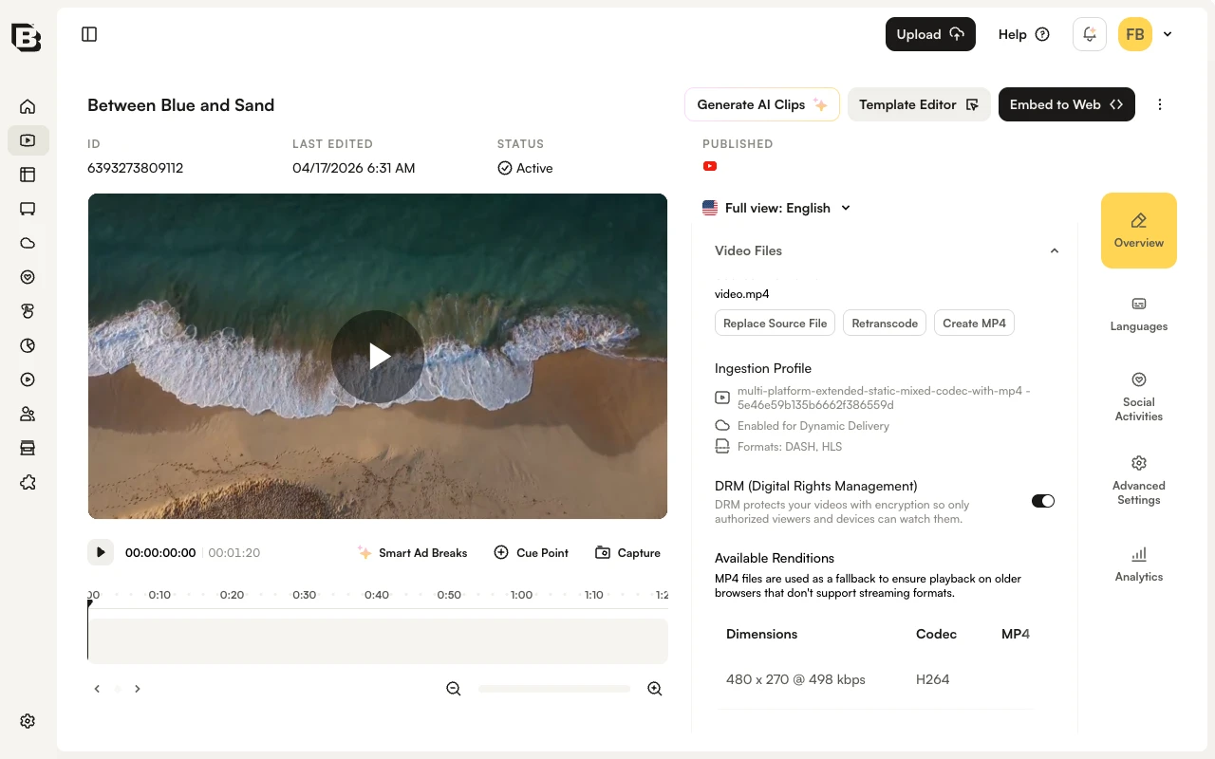Open the Home icon in sidebar

[x=28, y=106]
